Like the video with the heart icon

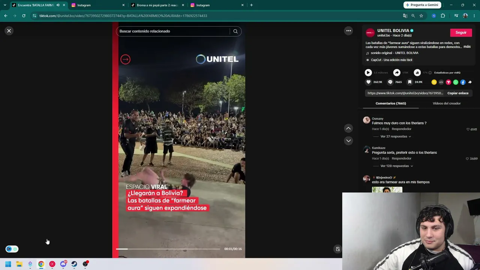(x=368, y=82)
